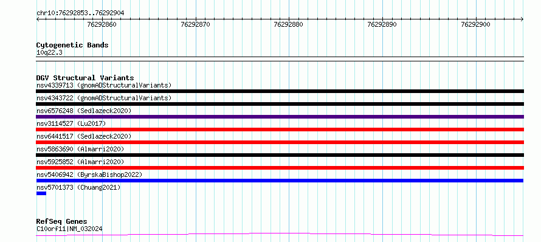The image size is (541, 242).
Task: Click the chr10:76292853..76292904 region label
Action: (80, 13)
